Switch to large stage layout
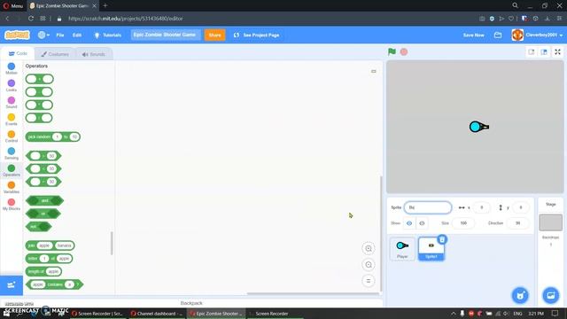This screenshot has width=567, height=319. pos(544,52)
